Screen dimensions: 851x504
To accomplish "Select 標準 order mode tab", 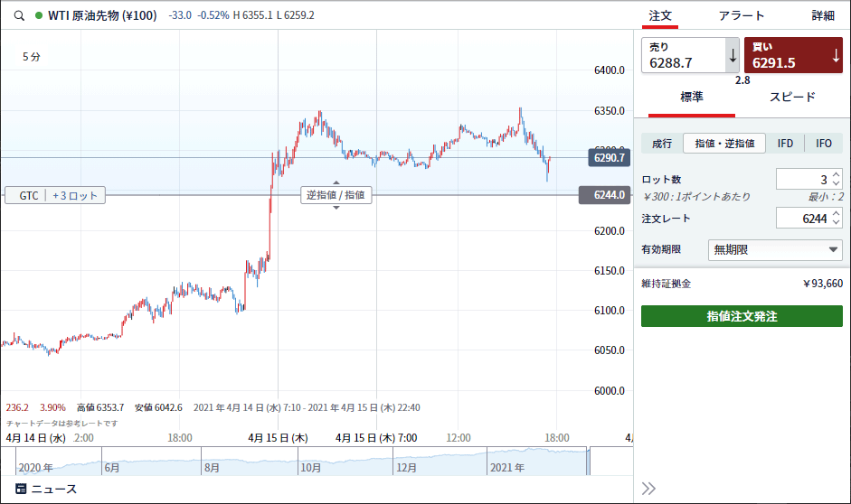I will click(692, 98).
